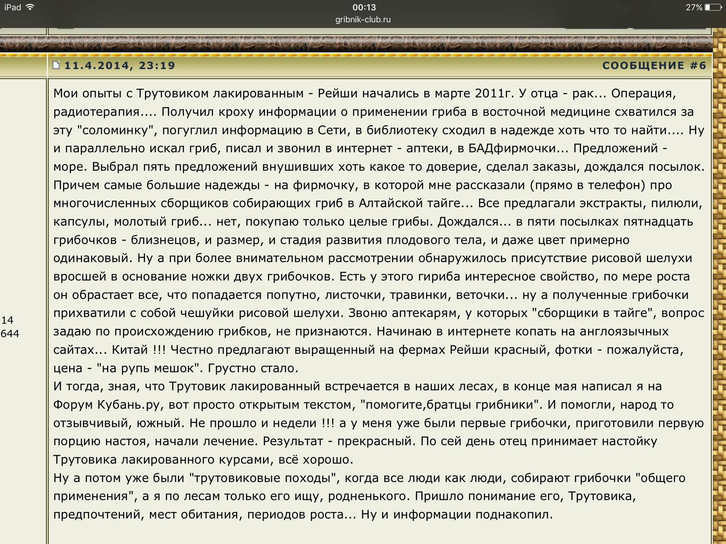Click the number 14 in the left column
The image size is (726, 544).
[x=7, y=320]
